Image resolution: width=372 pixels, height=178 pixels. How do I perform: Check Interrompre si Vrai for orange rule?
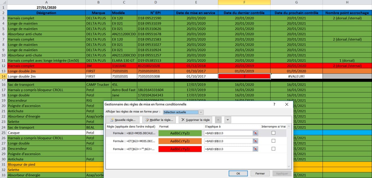click(273, 141)
